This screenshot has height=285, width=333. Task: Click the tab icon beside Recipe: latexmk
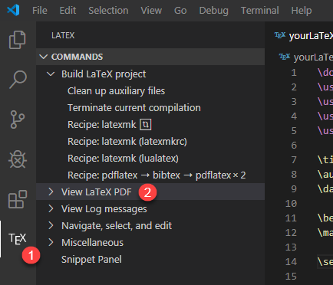(x=146, y=125)
